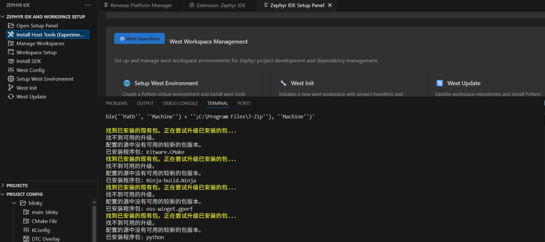Open West Config sliders icon
Screen dimensions: 545x242
(x=11, y=70)
